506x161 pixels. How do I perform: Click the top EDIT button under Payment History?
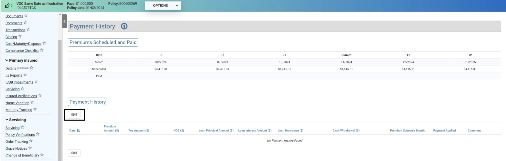point(74,115)
